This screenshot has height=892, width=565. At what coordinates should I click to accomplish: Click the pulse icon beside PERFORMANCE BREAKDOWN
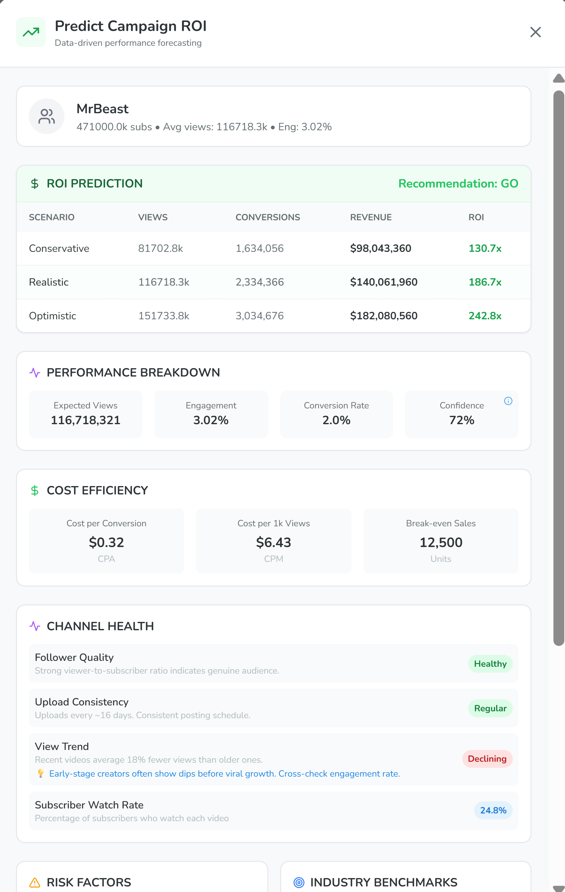click(x=35, y=373)
